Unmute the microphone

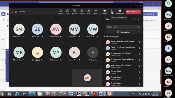click(x=112, y=11)
